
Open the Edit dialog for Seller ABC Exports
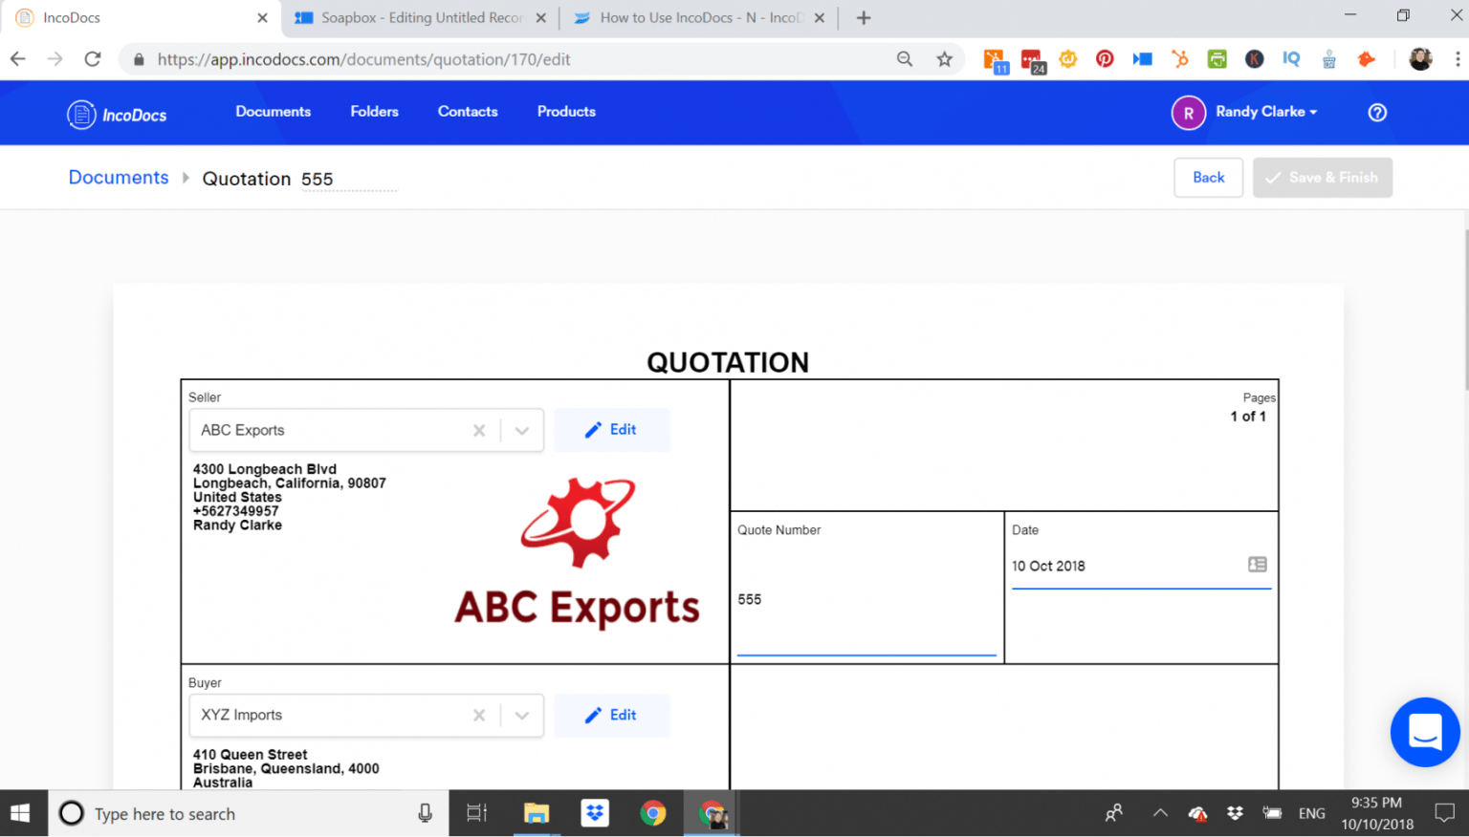click(x=612, y=430)
